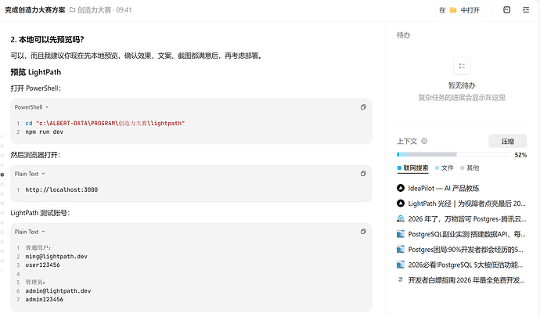Click the user123456 password line
Viewport: 540px width, 317px height.
(42, 265)
